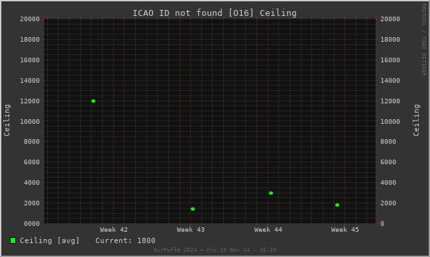Click the green data point at 12000
Screen dimensions: 430x257
[93, 101]
